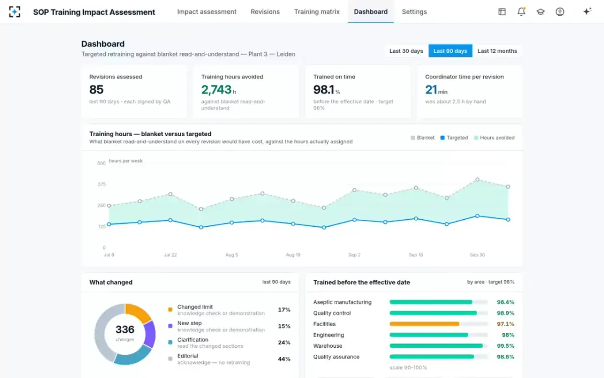Toggle the Targeted legend entry
The width and height of the screenshot is (604, 378).
coord(454,138)
